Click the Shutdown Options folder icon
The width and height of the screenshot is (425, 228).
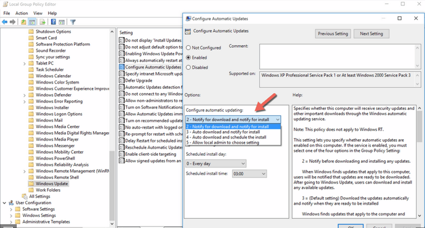coord(31,31)
